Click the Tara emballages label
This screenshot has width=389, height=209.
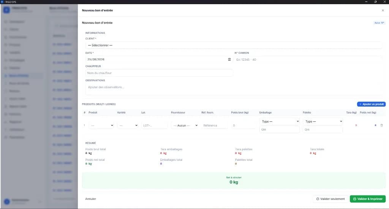[x=171, y=149]
